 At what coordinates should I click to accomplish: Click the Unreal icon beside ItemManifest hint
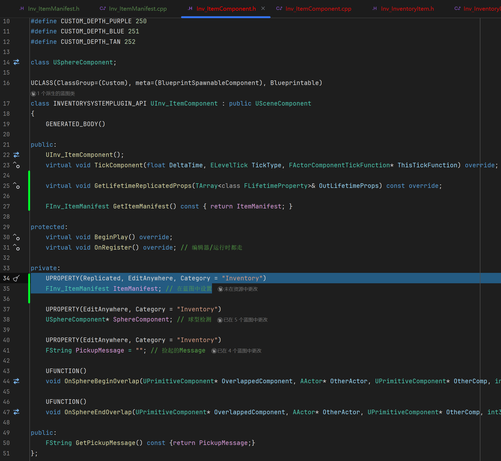point(221,289)
